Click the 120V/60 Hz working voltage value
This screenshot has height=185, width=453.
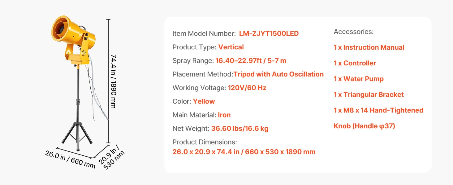point(247,88)
